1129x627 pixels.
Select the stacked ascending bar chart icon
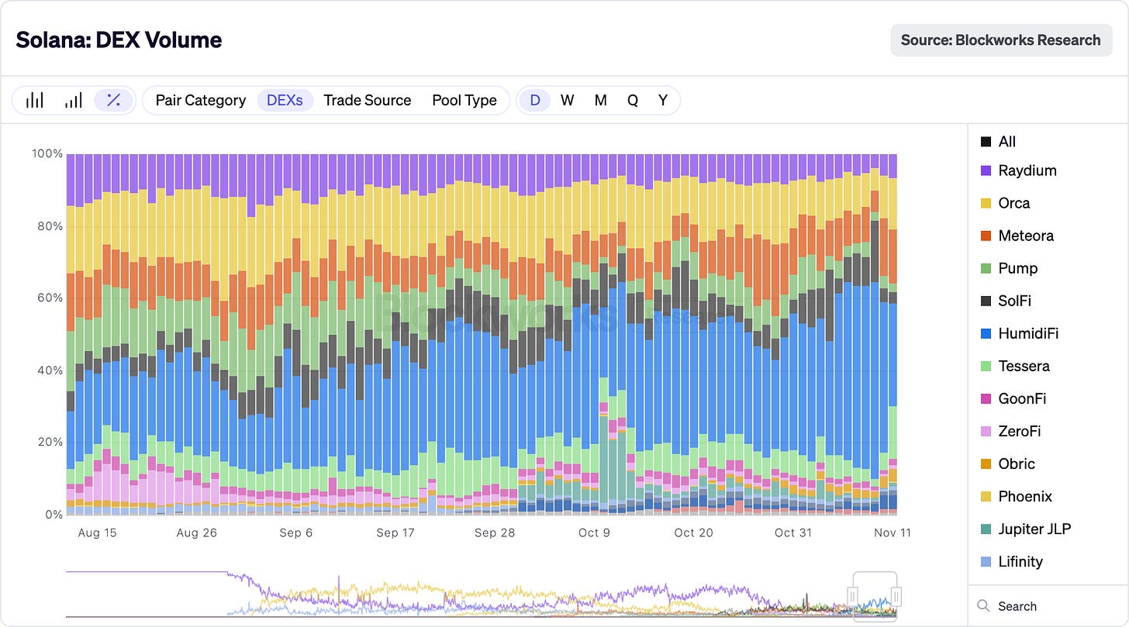74,100
